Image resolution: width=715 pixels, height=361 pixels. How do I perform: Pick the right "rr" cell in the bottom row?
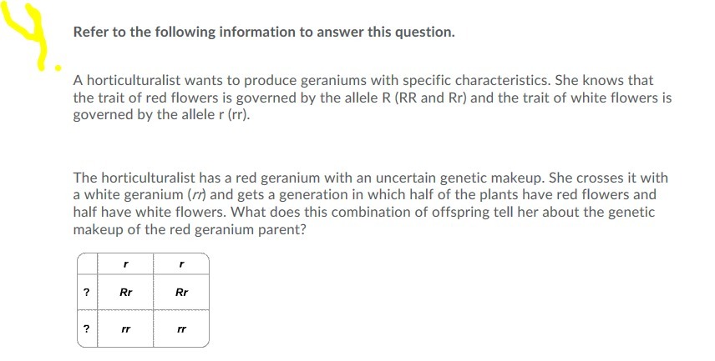coord(182,330)
